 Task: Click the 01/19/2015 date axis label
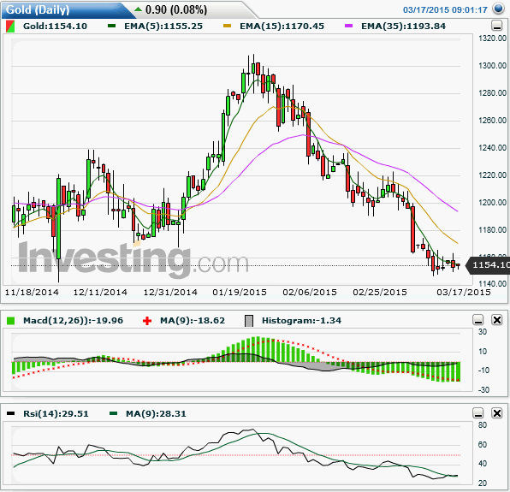(240, 293)
